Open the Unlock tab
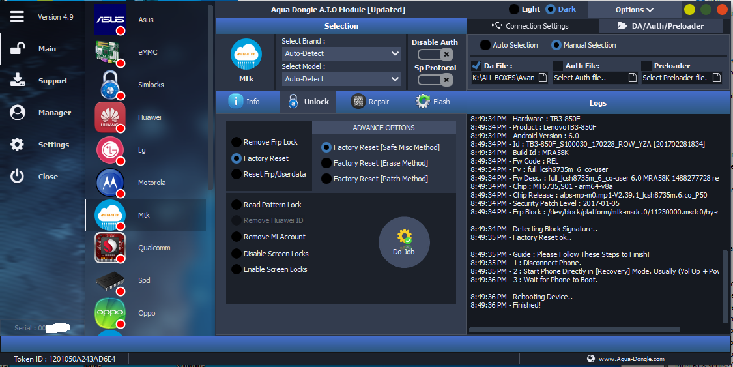Image resolution: width=733 pixels, height=367 pixels. (x=308, y=102)
